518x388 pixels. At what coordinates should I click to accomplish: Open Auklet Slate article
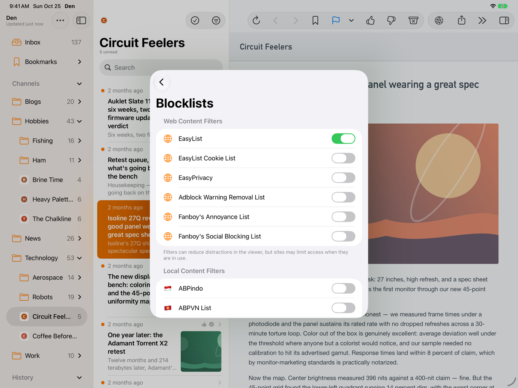pyautogui.click(x=124, y=113)
